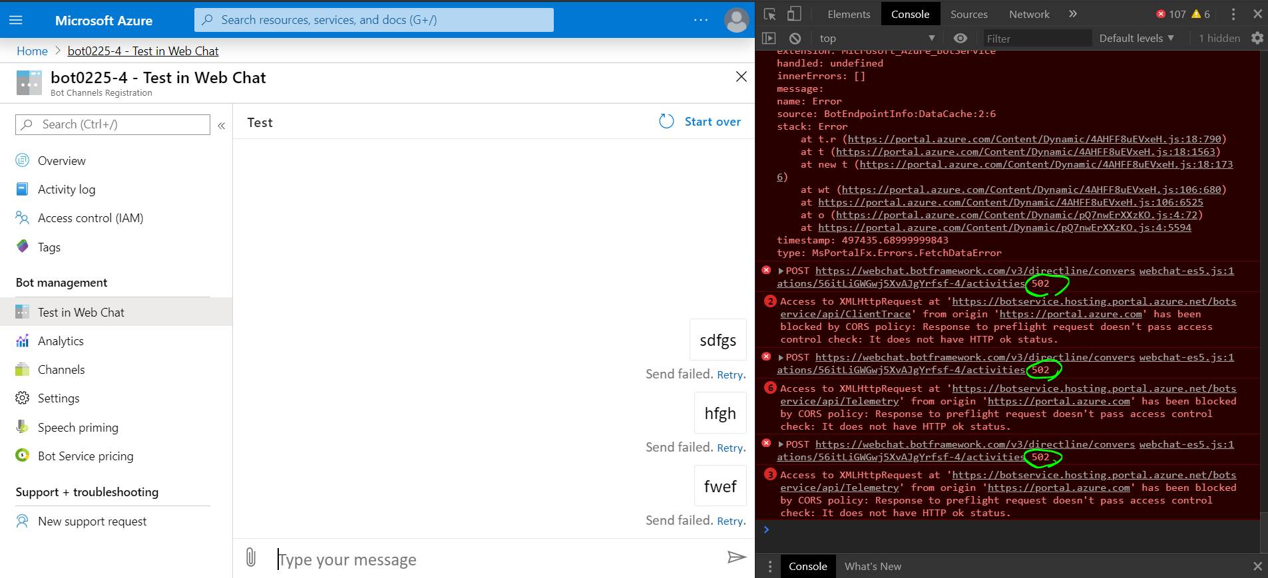This screenshot has height=578, width=1268.
Task: Open the device toolbar icon in DevTools
Action: [794, 14]
